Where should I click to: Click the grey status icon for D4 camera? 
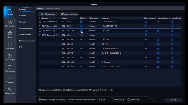[x=81, y=35]
